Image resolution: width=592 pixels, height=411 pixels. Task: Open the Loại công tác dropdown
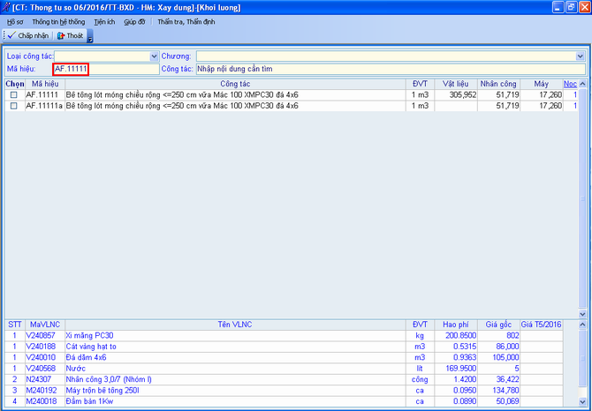point(154,56)
